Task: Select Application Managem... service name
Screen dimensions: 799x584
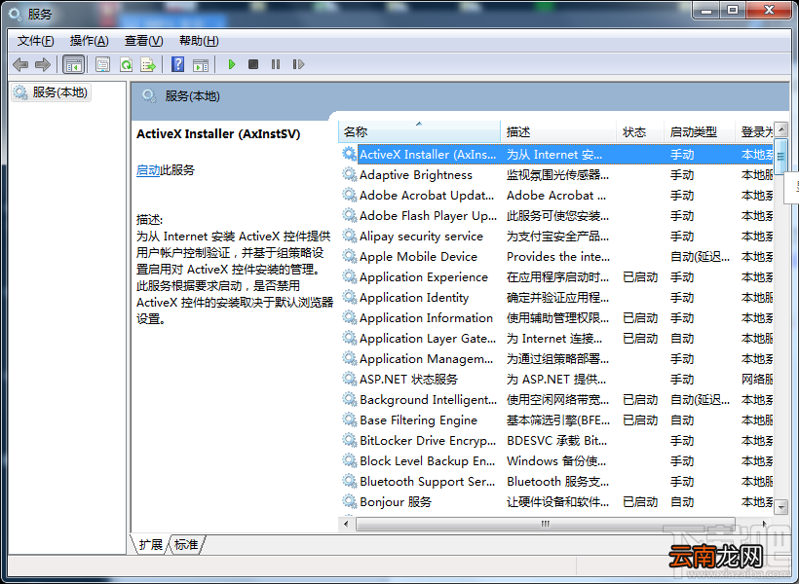Action: pos(426,358)
